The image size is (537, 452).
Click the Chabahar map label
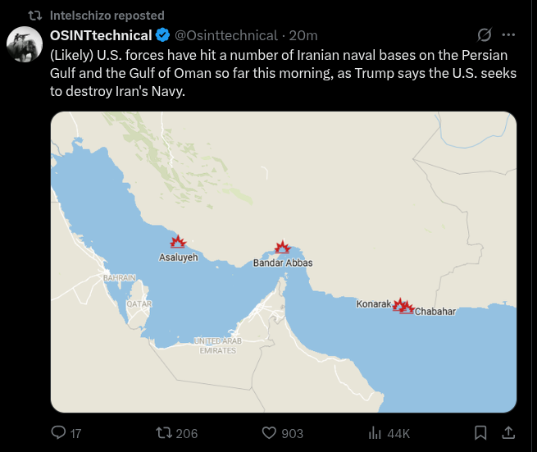tap(435, 312)
